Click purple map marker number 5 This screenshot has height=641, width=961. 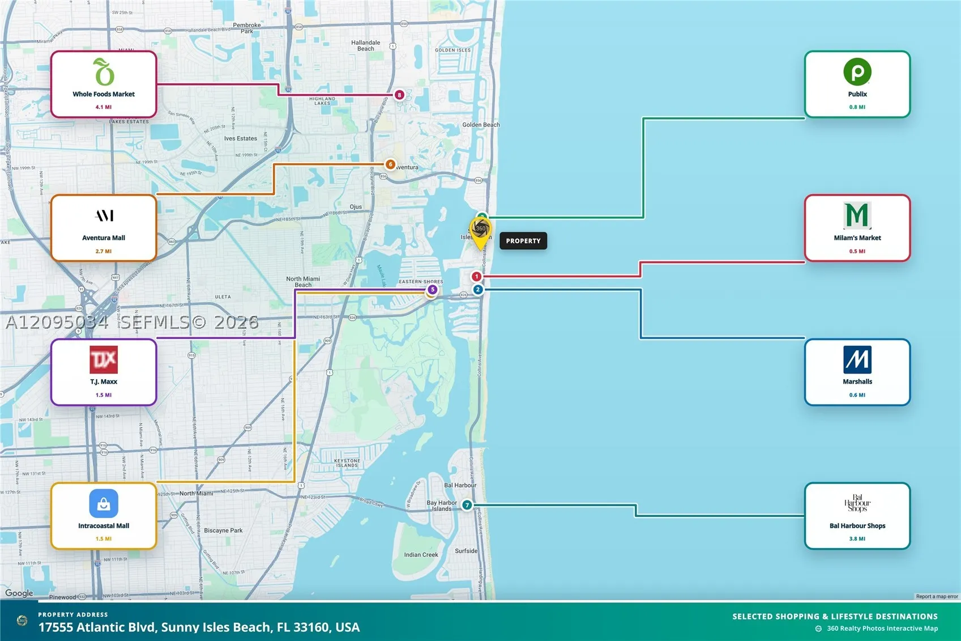[x=433, y=290]
